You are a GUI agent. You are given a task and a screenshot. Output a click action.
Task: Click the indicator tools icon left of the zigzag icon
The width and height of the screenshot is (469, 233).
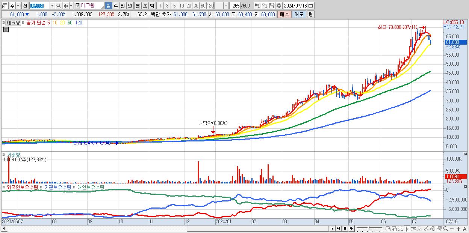pyautogui.click(x=257, y=6)
